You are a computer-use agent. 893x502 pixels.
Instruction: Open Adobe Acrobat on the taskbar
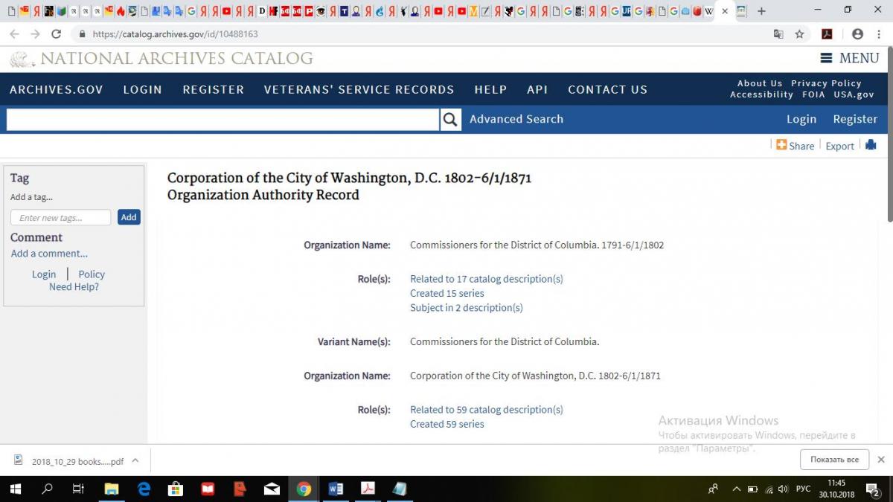368,489
